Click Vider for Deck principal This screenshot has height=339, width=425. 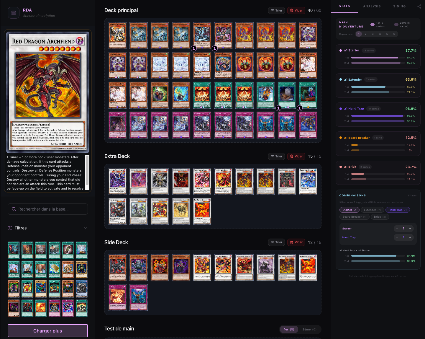coord(296,10)
